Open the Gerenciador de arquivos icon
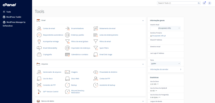The width and height of the screenshot is (215, 103). (39, 72)
